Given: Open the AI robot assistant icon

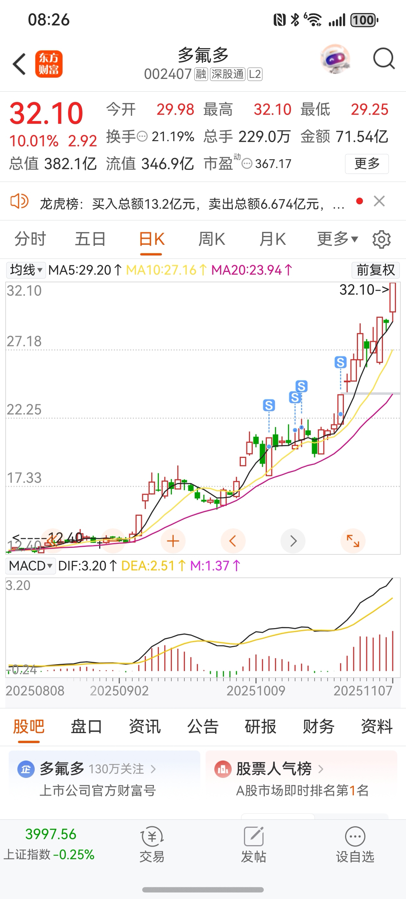Looking at the screenshot, I should 335,59.
